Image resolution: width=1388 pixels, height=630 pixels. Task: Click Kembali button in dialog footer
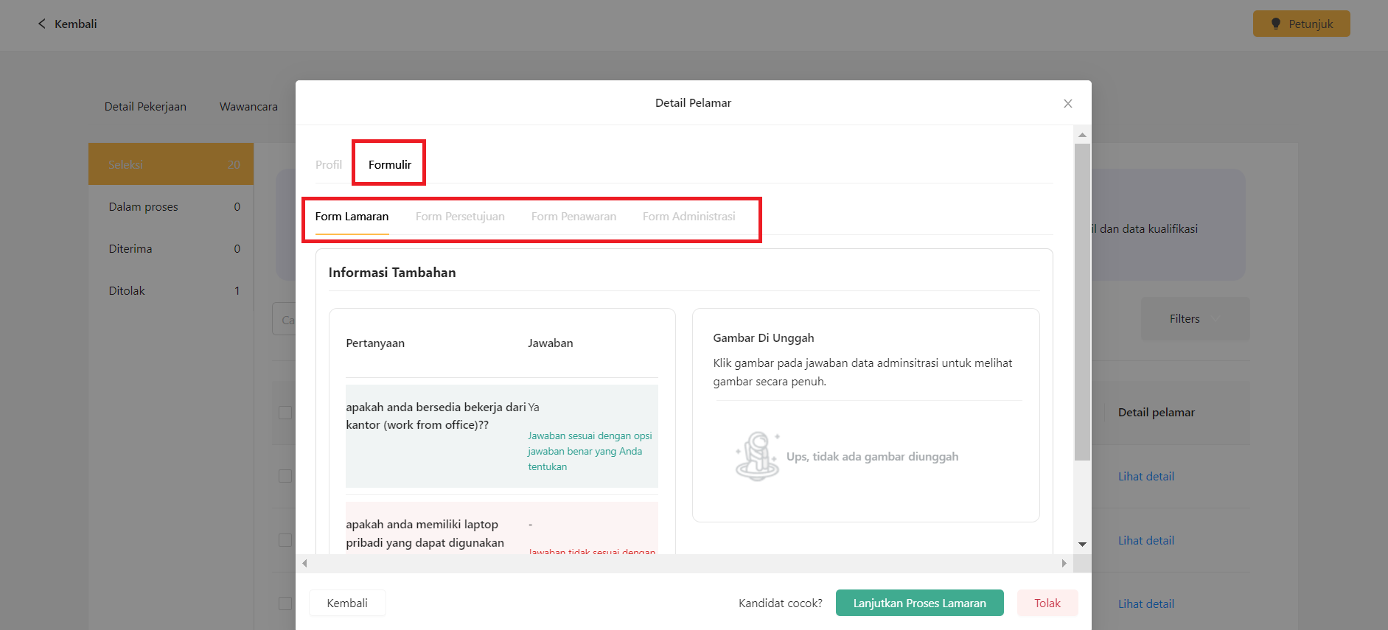click(347, 603)
